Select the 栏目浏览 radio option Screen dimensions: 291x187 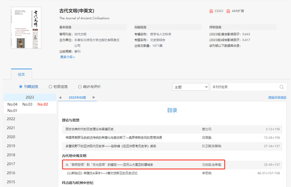click(50, 86)
